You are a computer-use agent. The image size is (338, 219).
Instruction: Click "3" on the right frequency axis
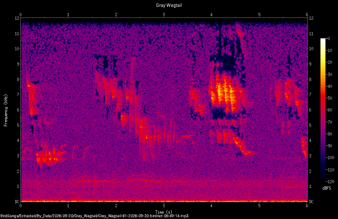(310, 156)
